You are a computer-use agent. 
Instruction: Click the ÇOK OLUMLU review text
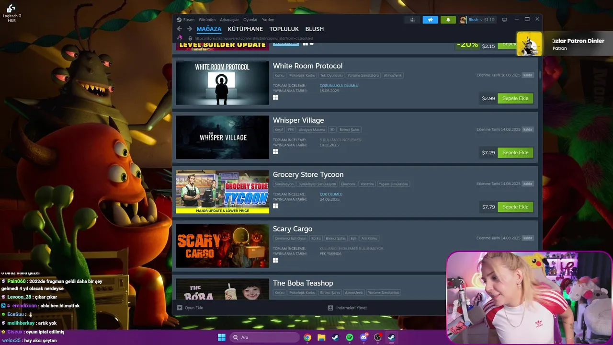(x=331, y=194)
